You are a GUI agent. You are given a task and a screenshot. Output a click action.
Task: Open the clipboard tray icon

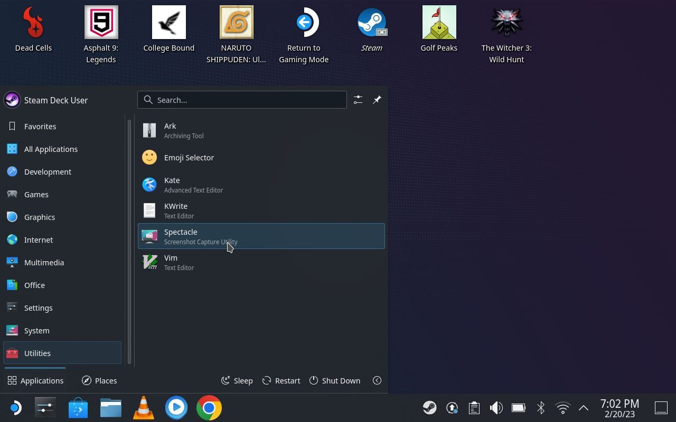point(474,408)
